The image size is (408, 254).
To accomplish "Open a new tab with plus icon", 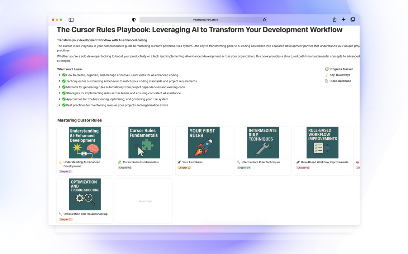I will pos(343,19).
